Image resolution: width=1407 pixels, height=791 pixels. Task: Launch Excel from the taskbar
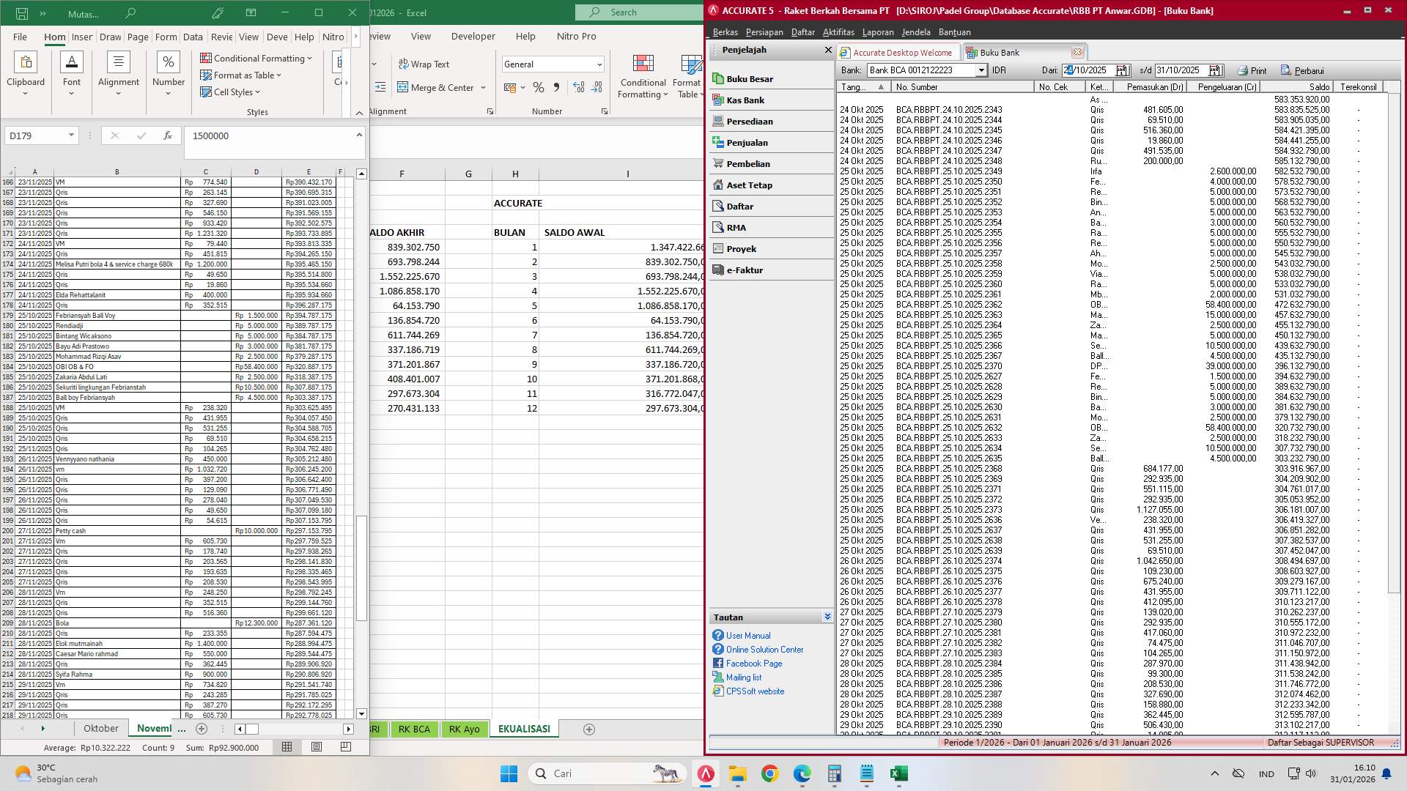898,773
